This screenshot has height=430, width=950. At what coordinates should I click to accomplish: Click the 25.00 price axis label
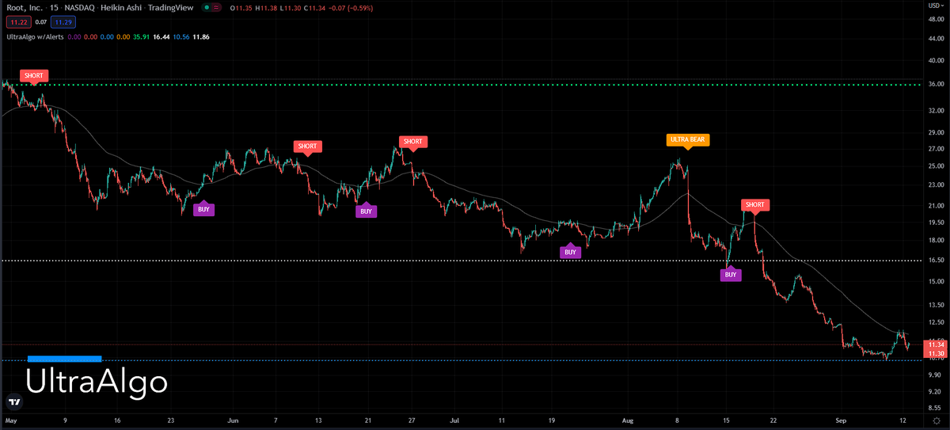pos(936,166)
